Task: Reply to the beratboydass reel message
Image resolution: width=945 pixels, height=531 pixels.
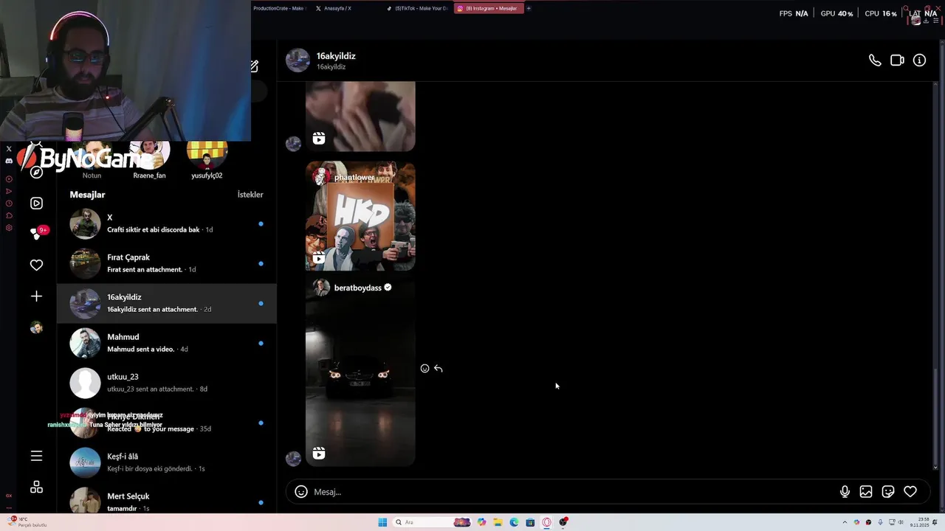Action: [x=438, y=368]
